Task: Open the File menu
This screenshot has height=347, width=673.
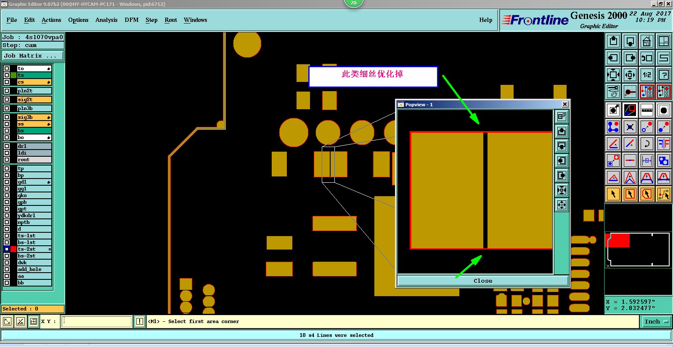Action: 12,20
